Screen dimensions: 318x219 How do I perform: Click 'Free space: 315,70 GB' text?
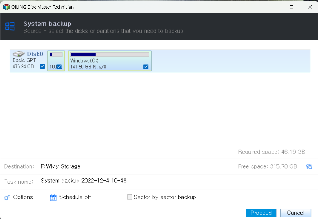coord(268,166)
